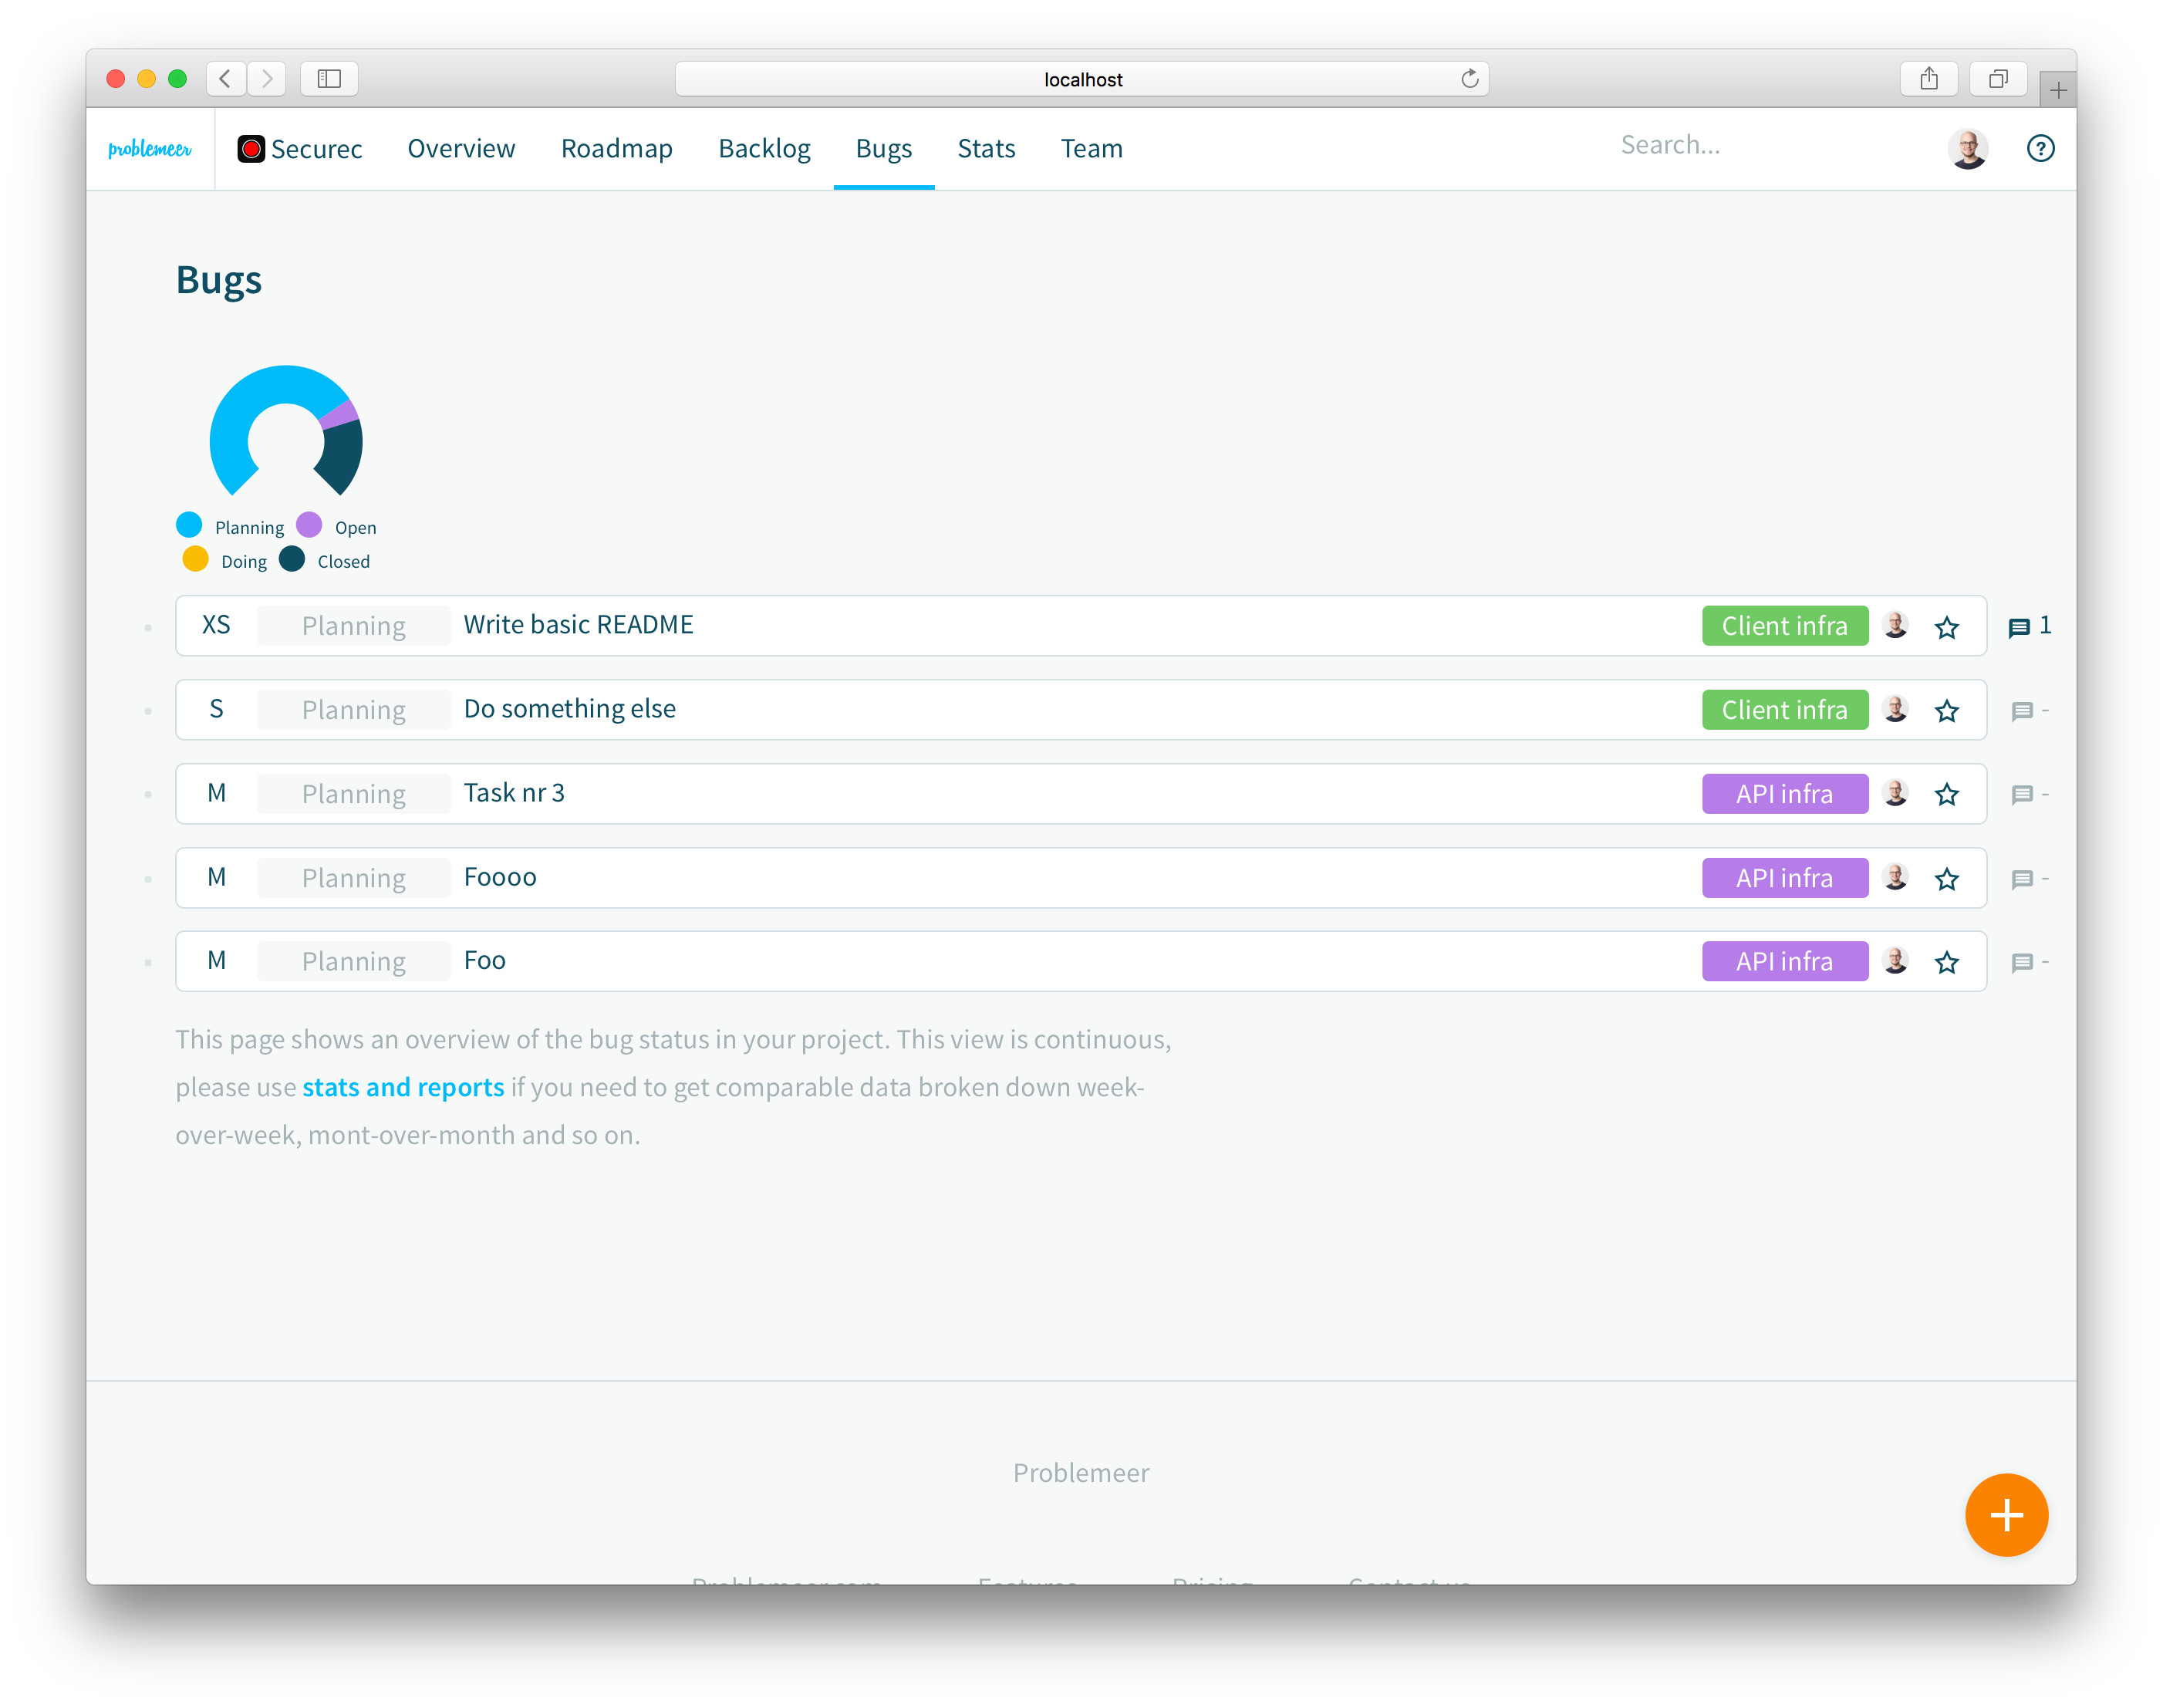The height and width of the screenshot is (1708, 2163).
Task: Open Foo bug title
Action: click(485, 960)
